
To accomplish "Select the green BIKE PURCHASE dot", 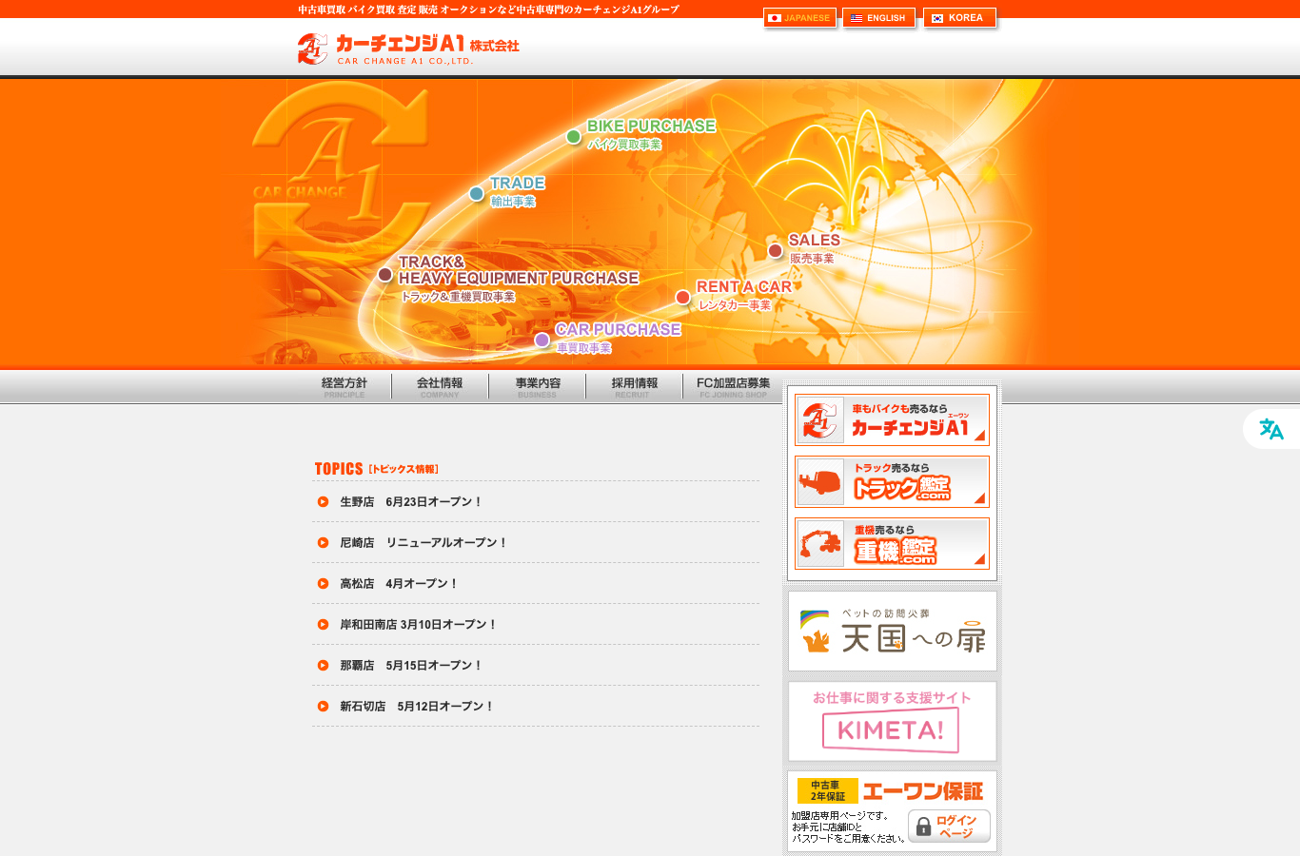I will click(x=574, y=137).
